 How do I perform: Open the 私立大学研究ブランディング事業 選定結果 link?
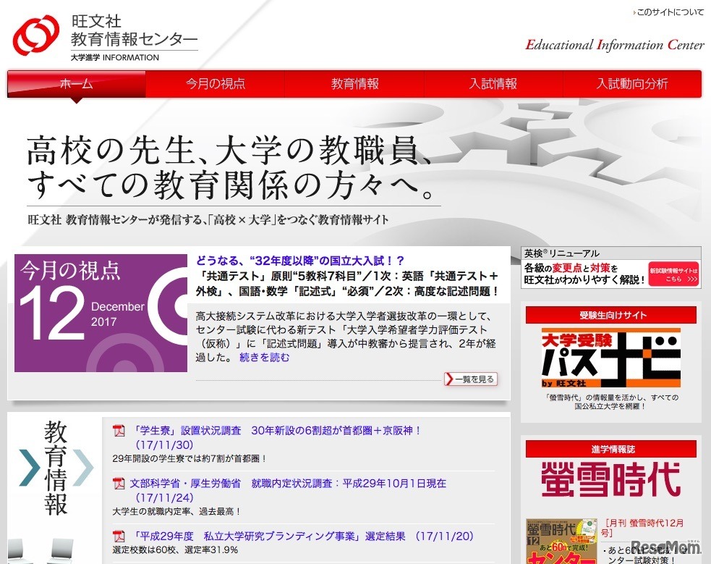pos(304,536)
